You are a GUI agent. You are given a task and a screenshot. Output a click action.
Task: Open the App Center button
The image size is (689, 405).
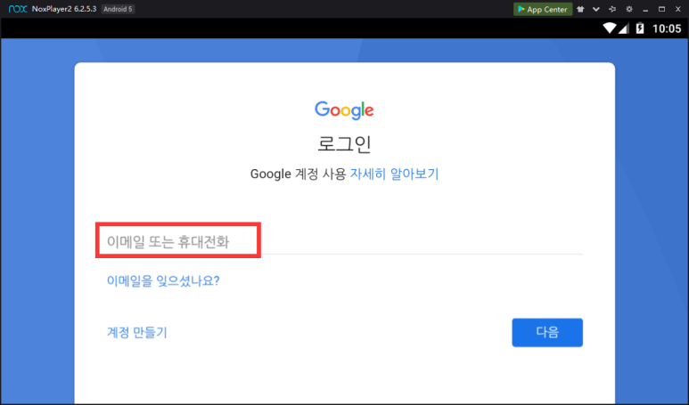click(x=543, y=9)
